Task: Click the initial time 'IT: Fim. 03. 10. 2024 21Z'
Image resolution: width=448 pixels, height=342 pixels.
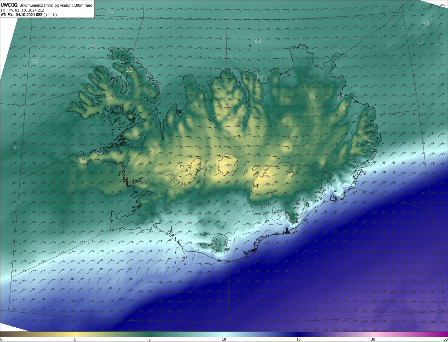Action: tap(22, 10)
